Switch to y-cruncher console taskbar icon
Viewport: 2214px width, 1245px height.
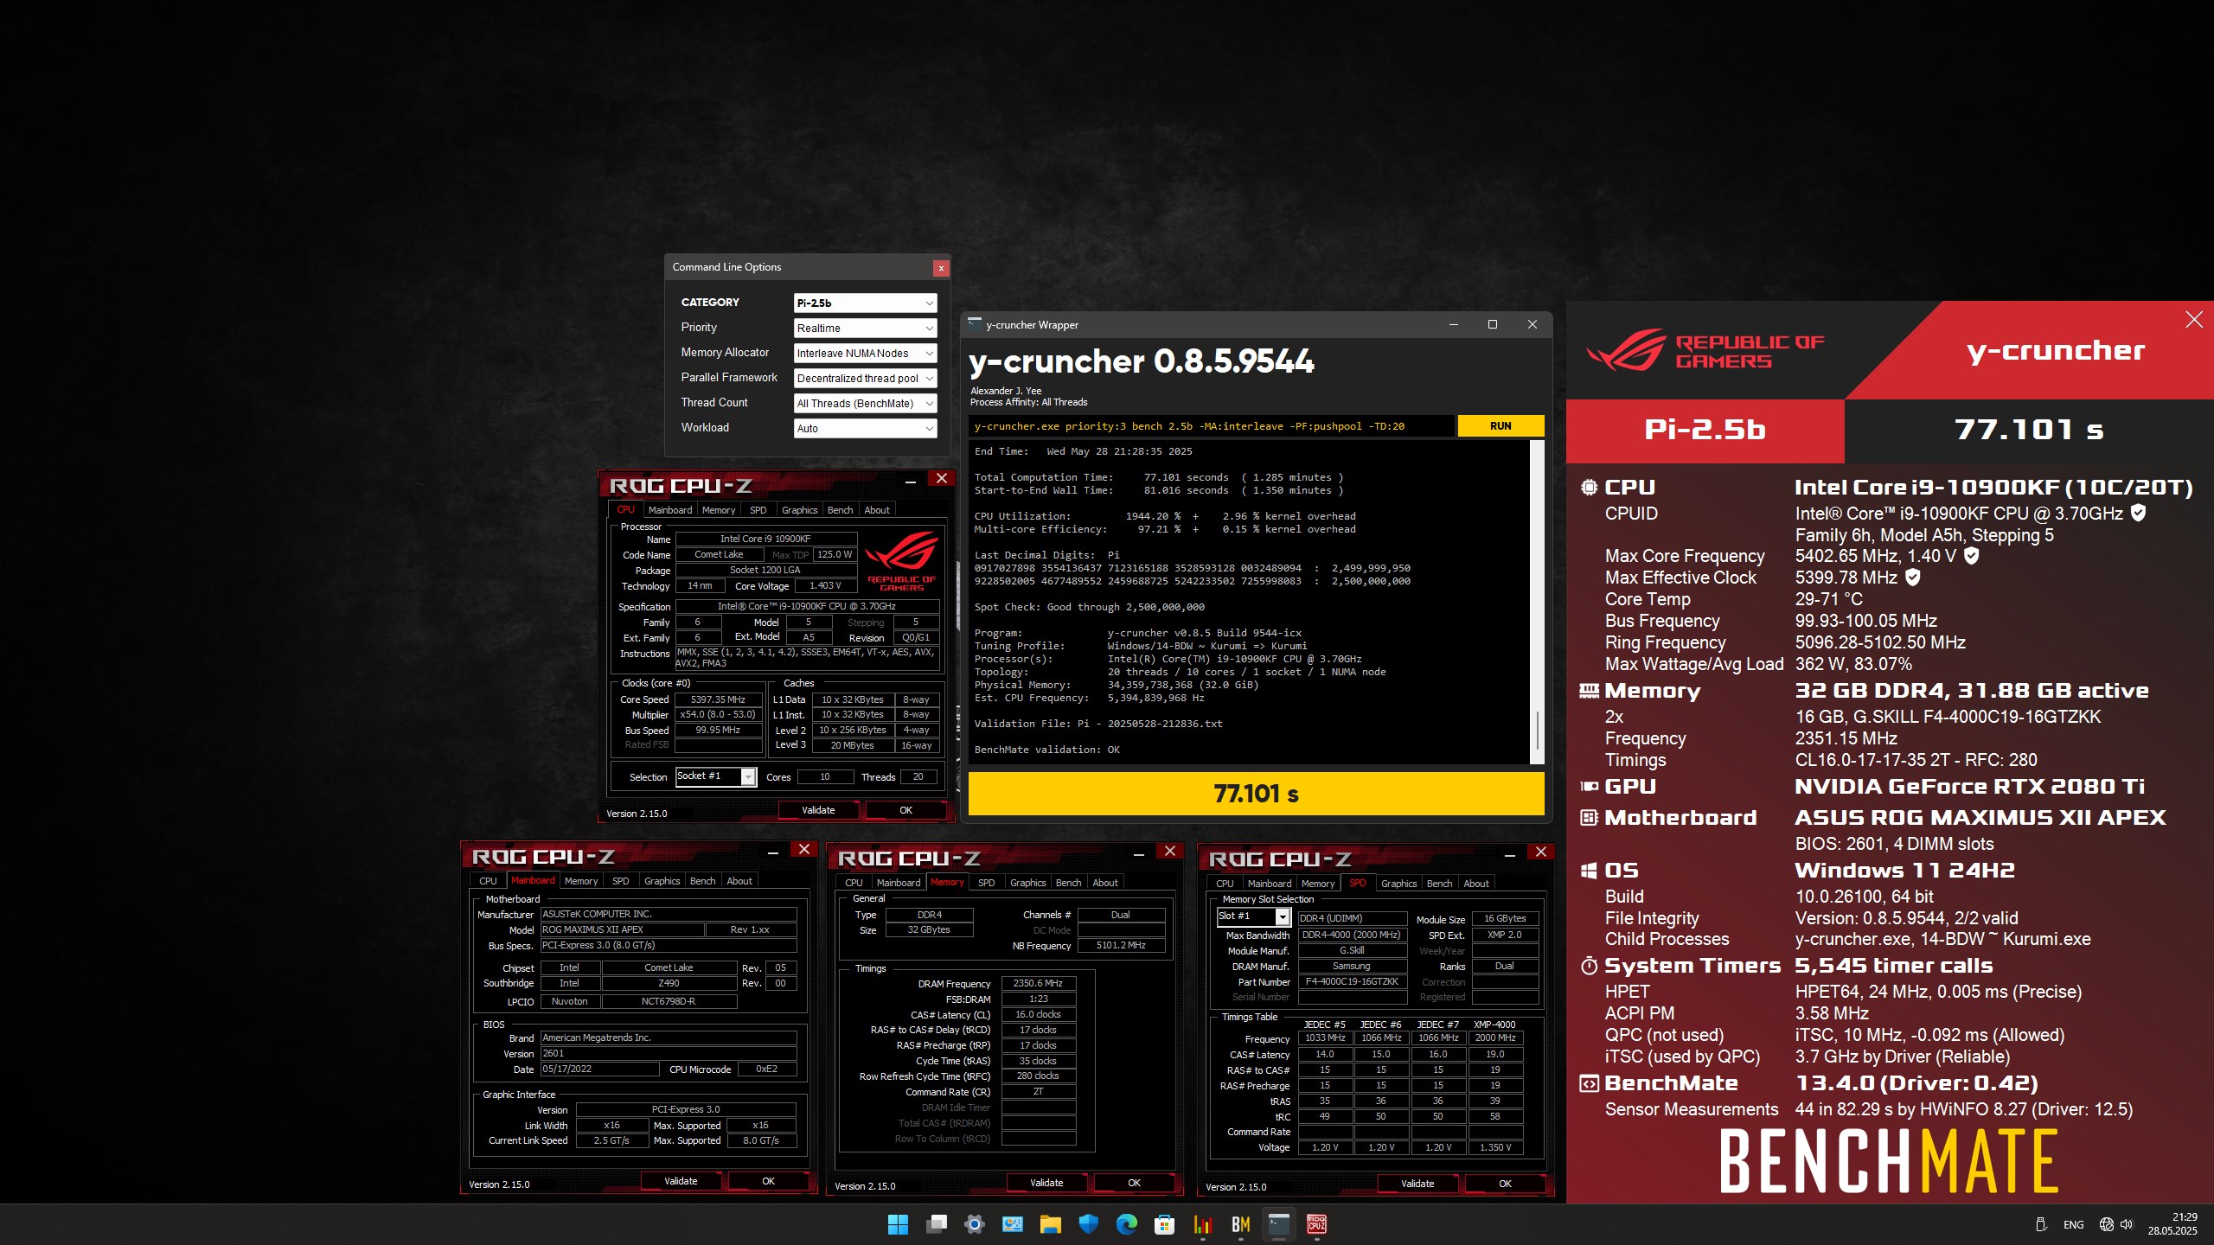(1278, 1224)
